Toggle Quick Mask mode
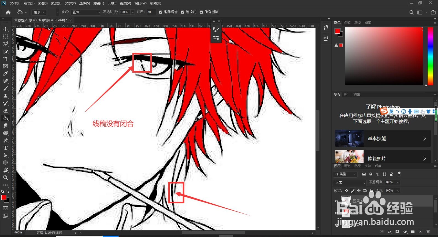438x237 pixels. pyautogui.click(x=5, y=208)
